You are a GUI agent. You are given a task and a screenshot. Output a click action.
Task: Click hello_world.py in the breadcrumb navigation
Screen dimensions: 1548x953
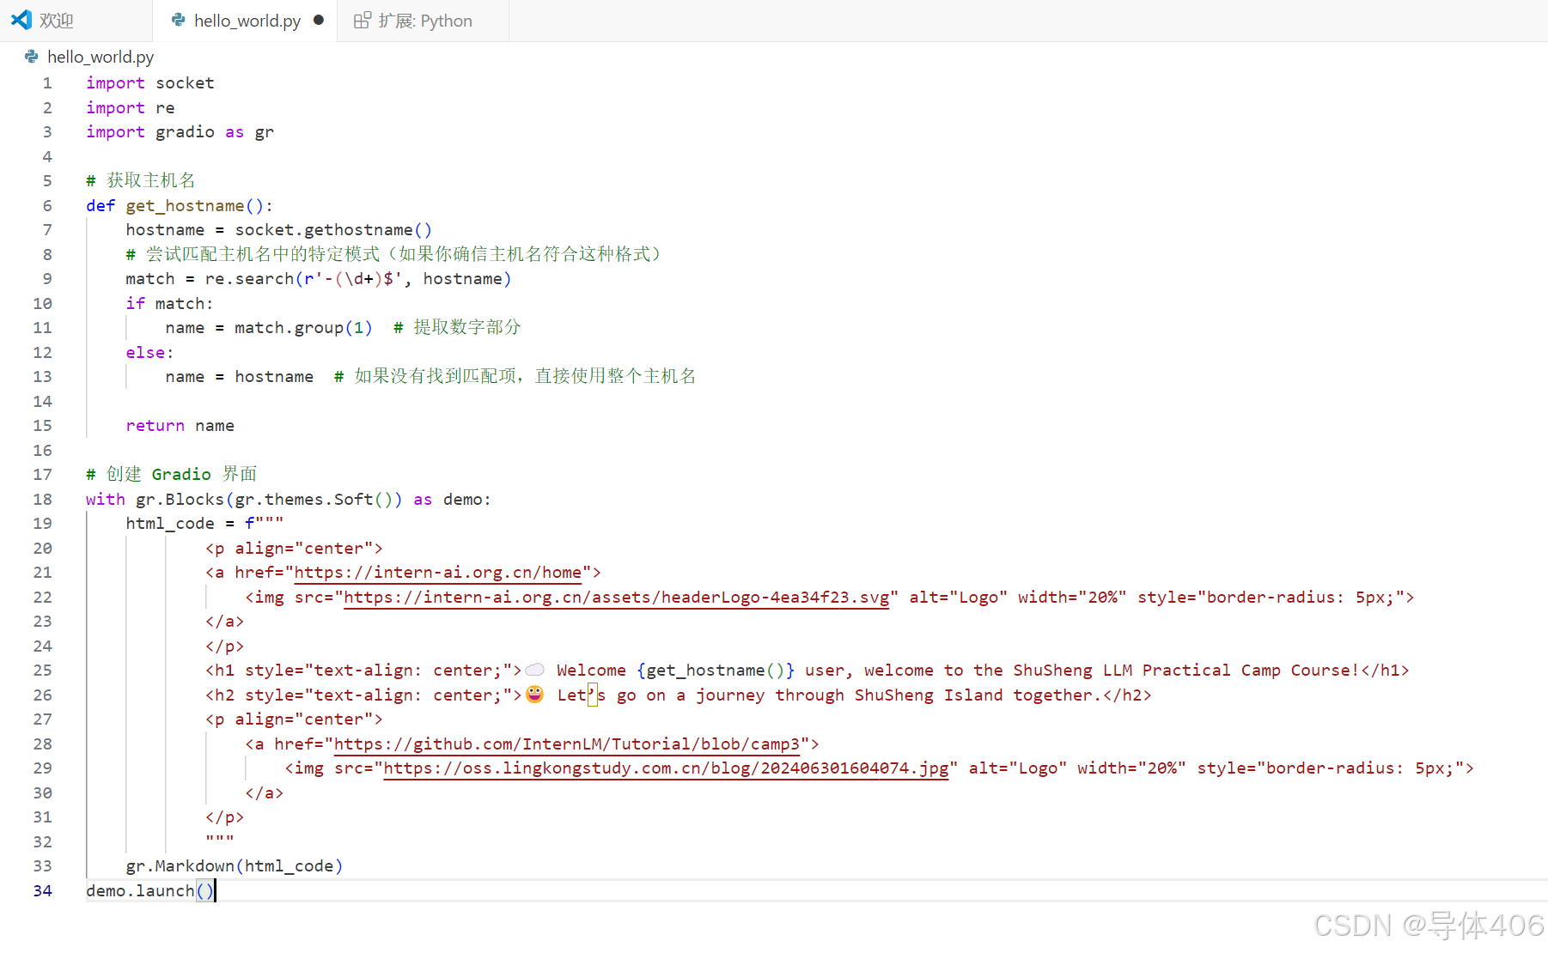point(101,57)
